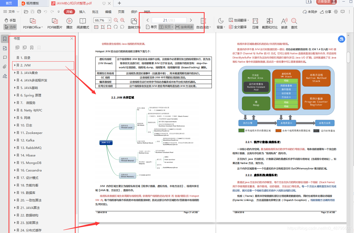Rotate view clockwise icon
Image resolution: width=354 pixels, height=233 pixels.
(116, 27)
